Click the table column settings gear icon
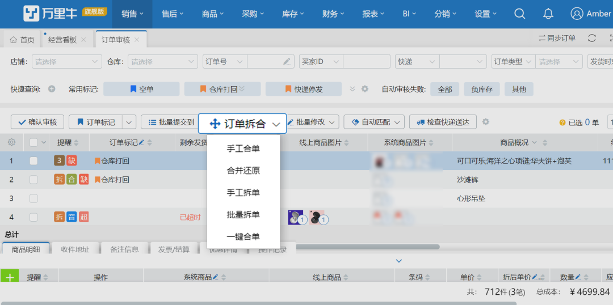This screenshot has height=305, width=613. 11,142
